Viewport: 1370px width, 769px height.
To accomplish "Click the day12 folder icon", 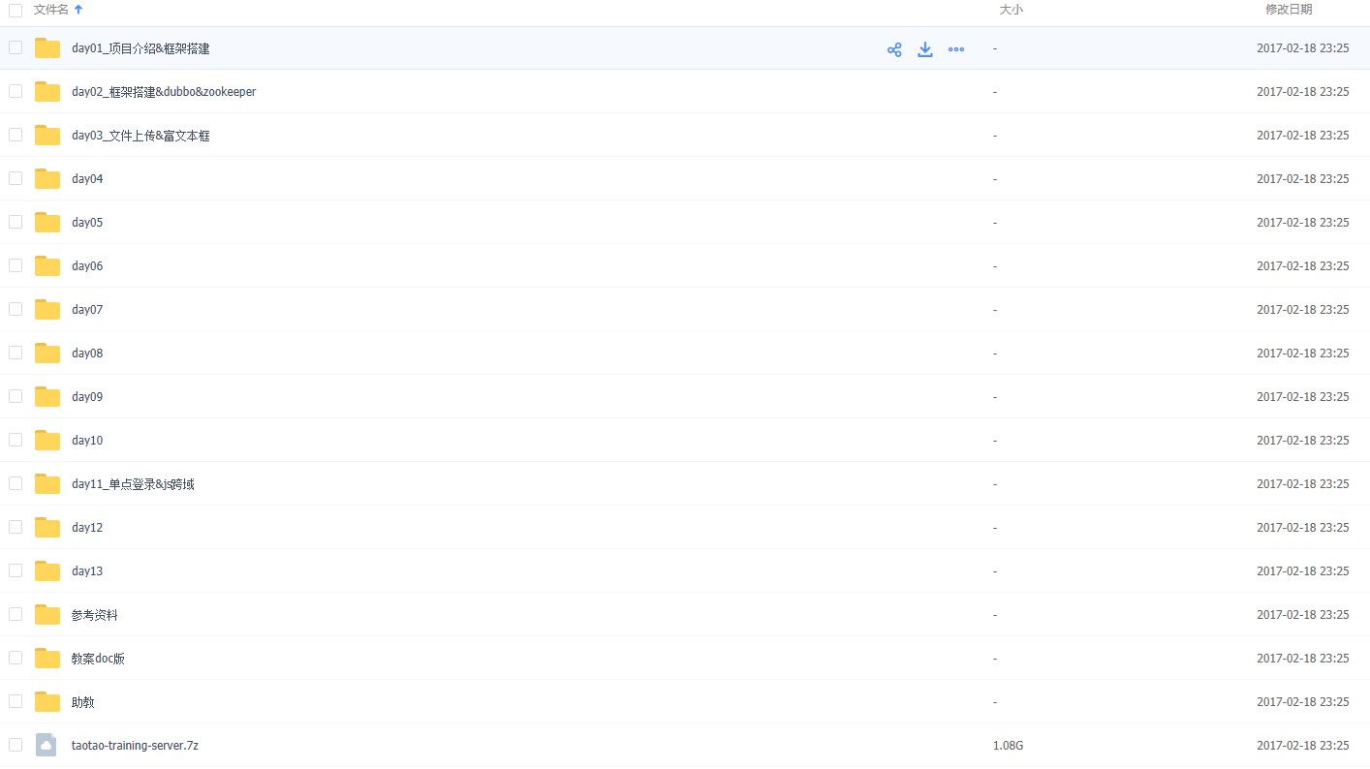I will 47,528.
